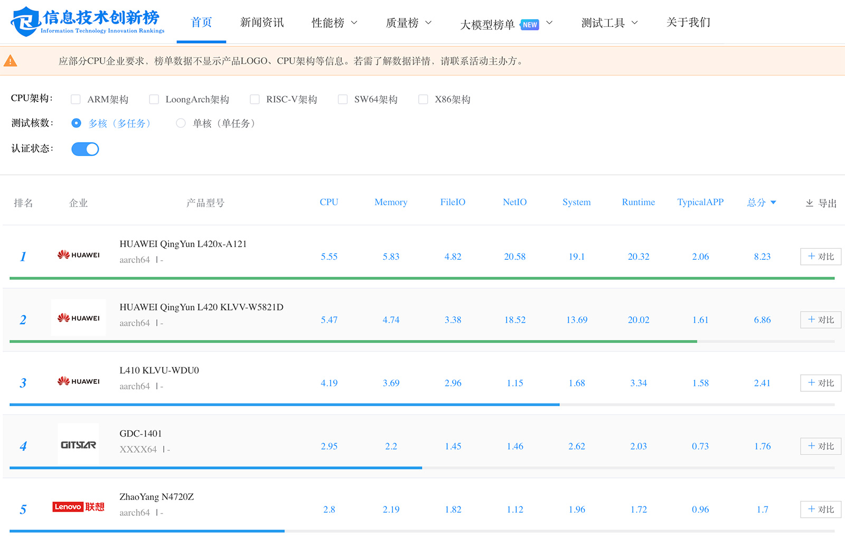Click the Lenovo 联想 logo
This screenshot has height=538, width=845.
(x=78, y=507)
